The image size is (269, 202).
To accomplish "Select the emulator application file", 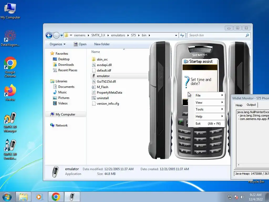I will click(119, 76).
